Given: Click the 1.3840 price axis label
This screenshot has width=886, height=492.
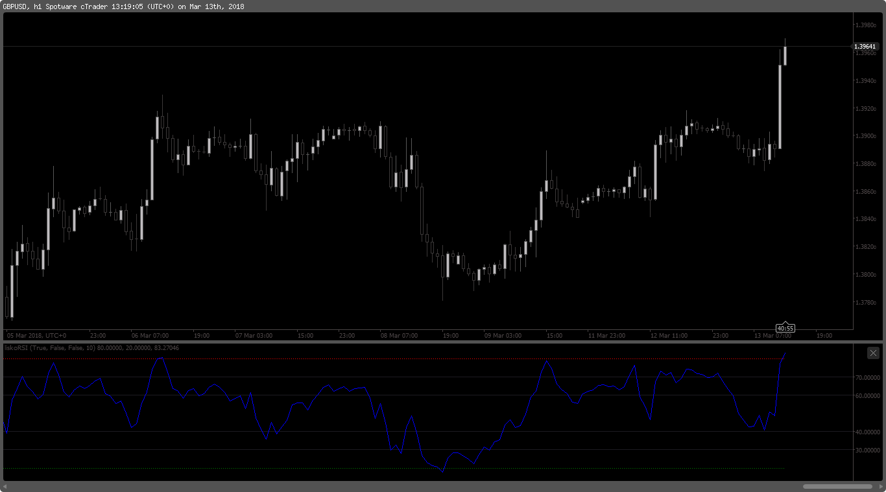Looking at the screenshot, I should [x=866, y=219].
